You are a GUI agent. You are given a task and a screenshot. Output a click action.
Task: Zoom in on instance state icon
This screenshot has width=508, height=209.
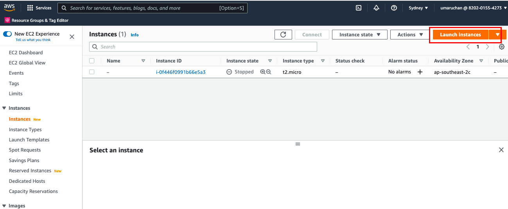click(x=263, y=72)
